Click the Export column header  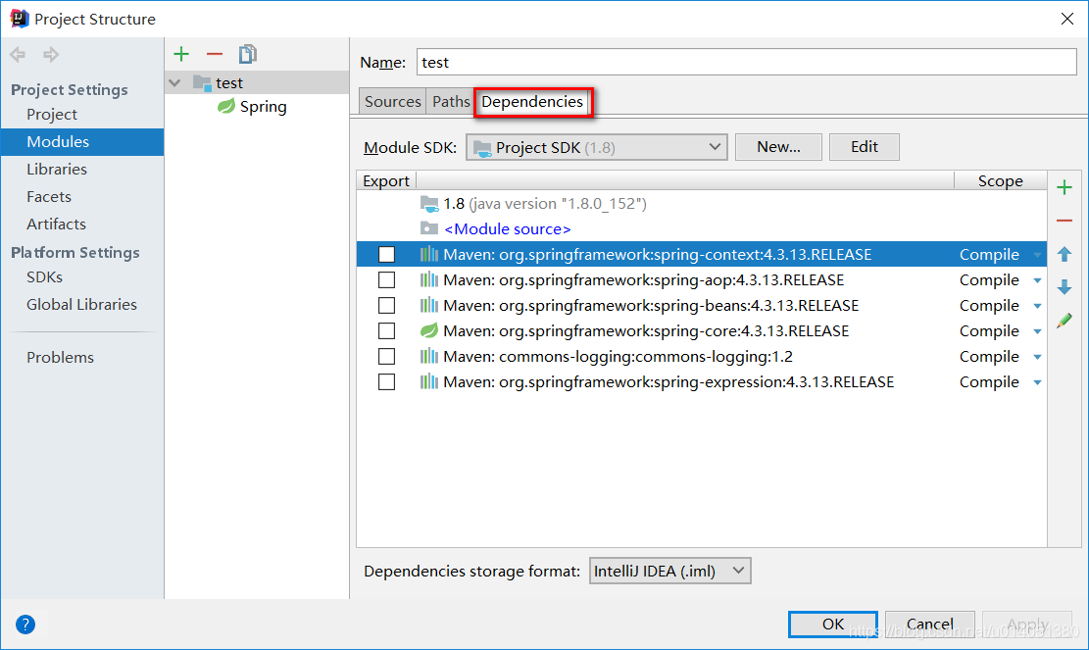[x=386, y=180]
